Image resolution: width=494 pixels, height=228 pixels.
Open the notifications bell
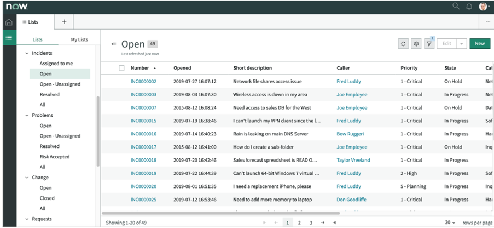[469, 7]
